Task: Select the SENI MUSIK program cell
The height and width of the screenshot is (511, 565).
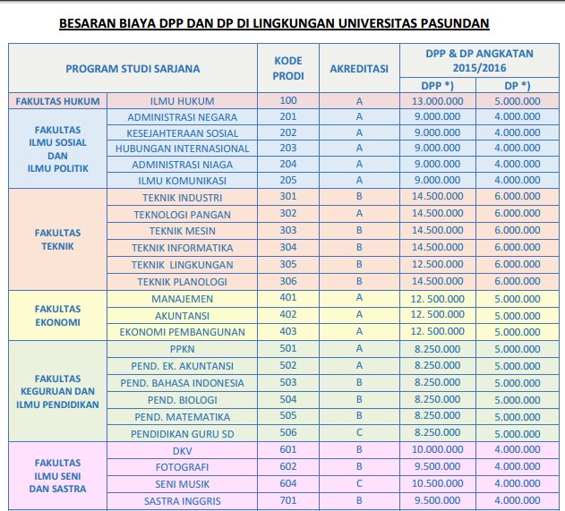Action: (182, 484)
